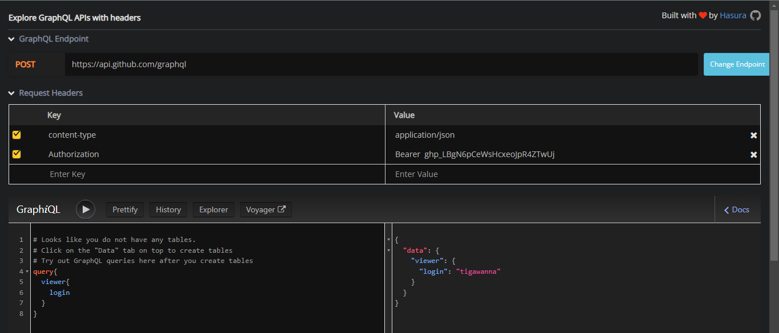Screen dimensions: 779x333
Task: Collapse the Request Headers section
Action: (11, 93)
